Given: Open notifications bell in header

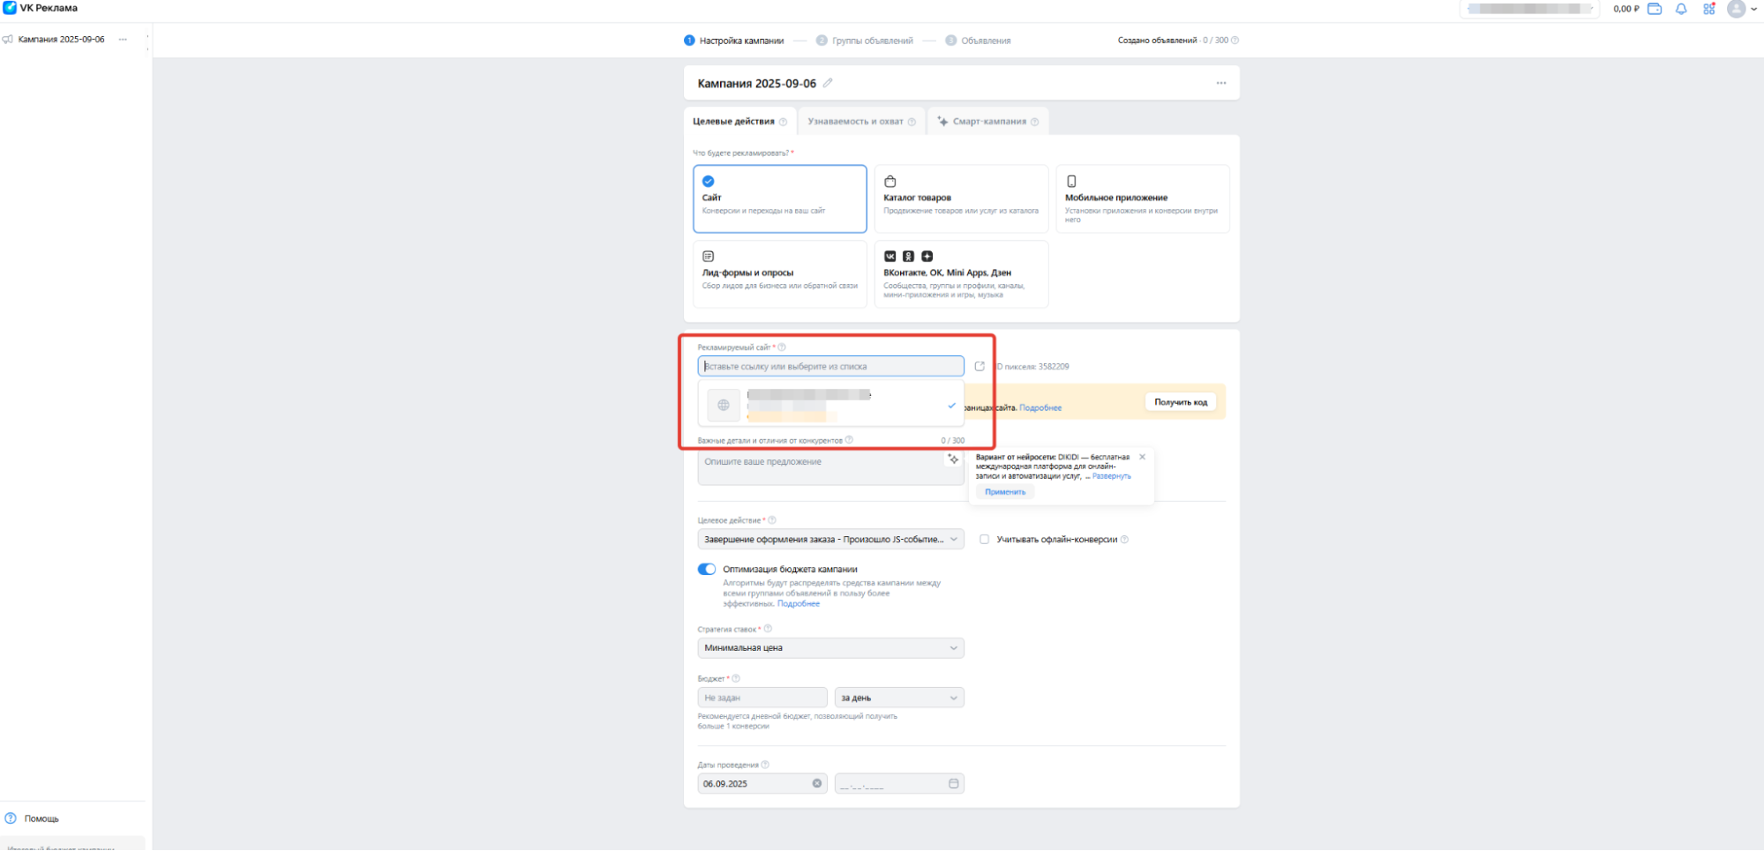Looking at the screenshot, I should click(x=1681, y=9).
